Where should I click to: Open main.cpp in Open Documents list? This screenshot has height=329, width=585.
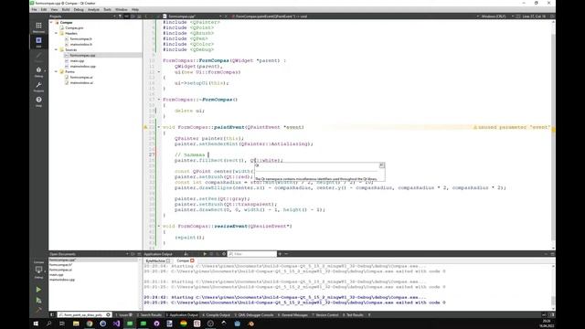point(56,274)
